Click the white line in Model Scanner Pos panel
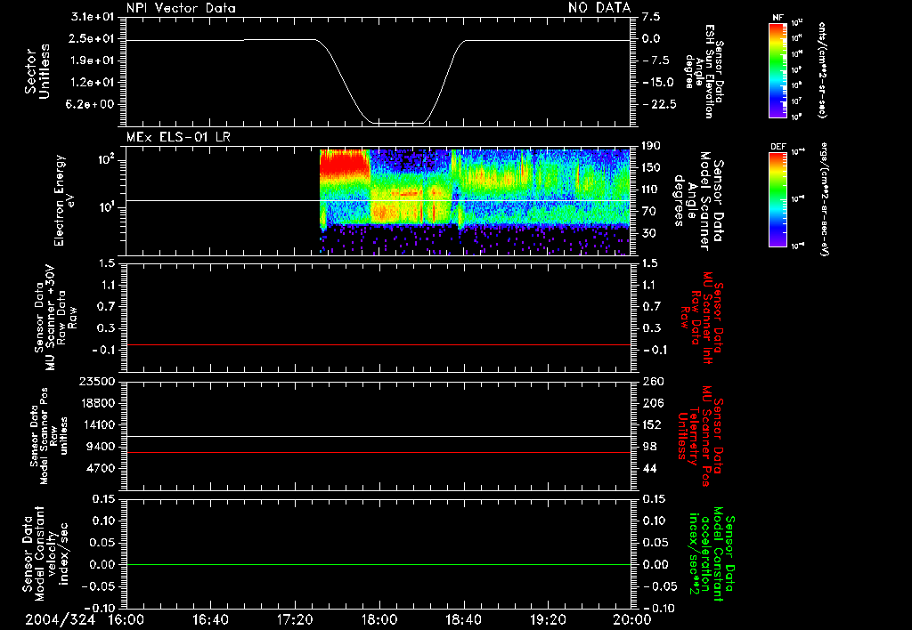The width and height of the screenshot is (912, 630). pos(379,437)
